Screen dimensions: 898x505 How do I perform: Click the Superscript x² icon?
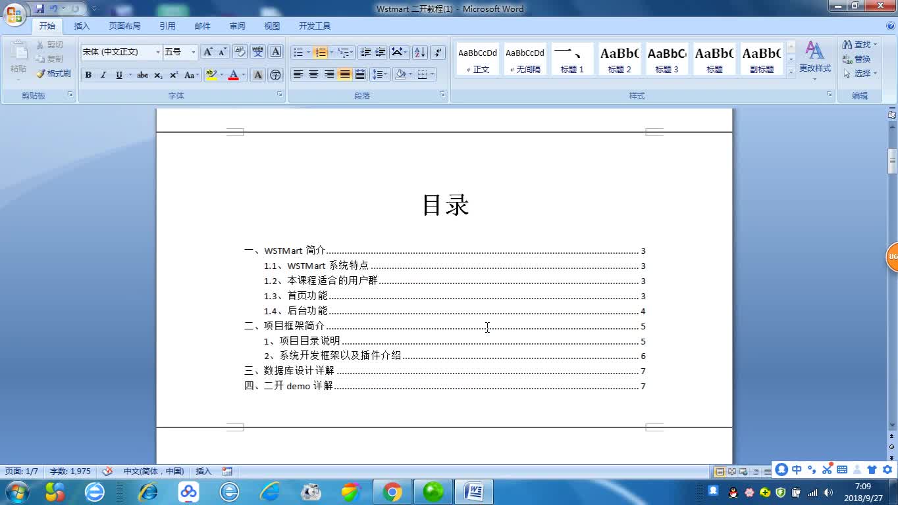click(174, 75)
